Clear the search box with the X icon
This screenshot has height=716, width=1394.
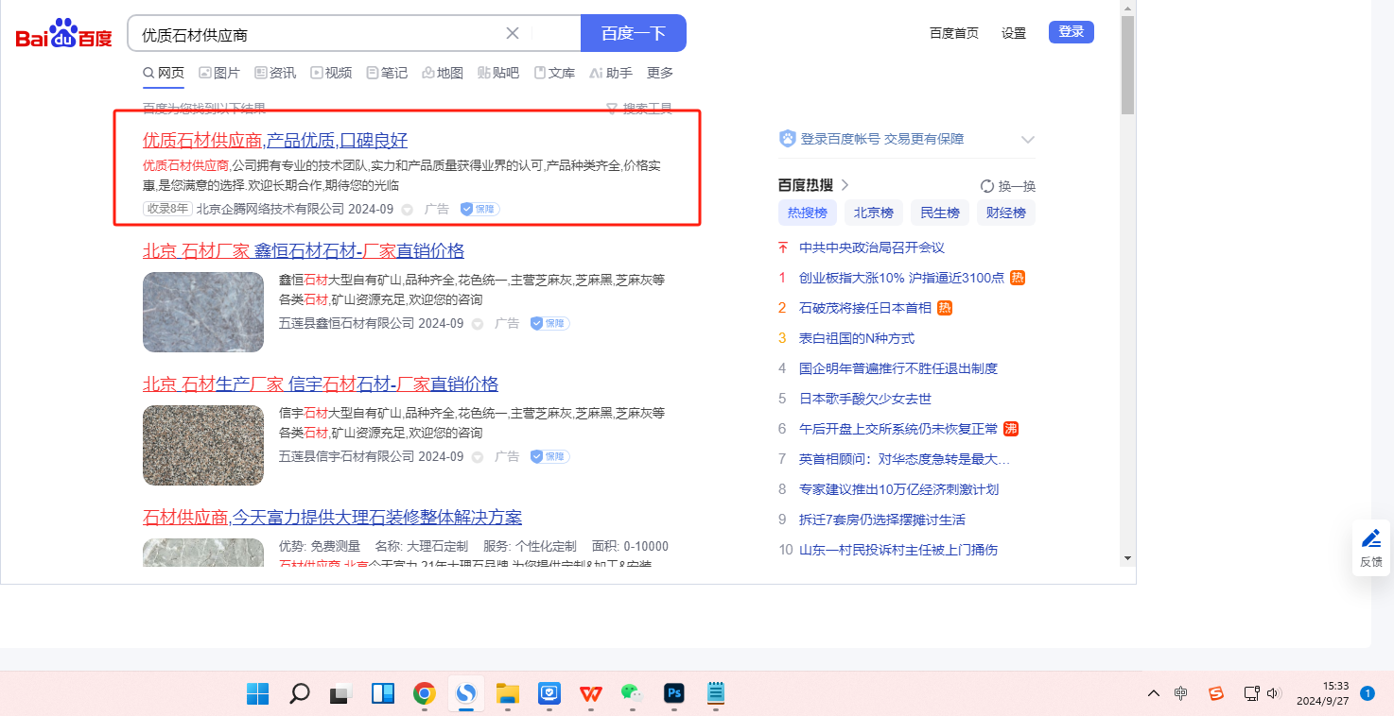pyautogui.click(x=513, y=33)
